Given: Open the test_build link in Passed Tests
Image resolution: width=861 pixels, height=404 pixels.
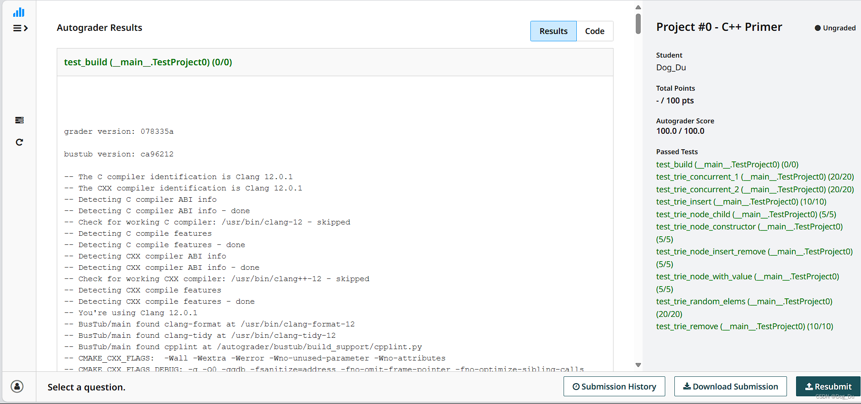Looking at the screenshot, I should 727,165.
